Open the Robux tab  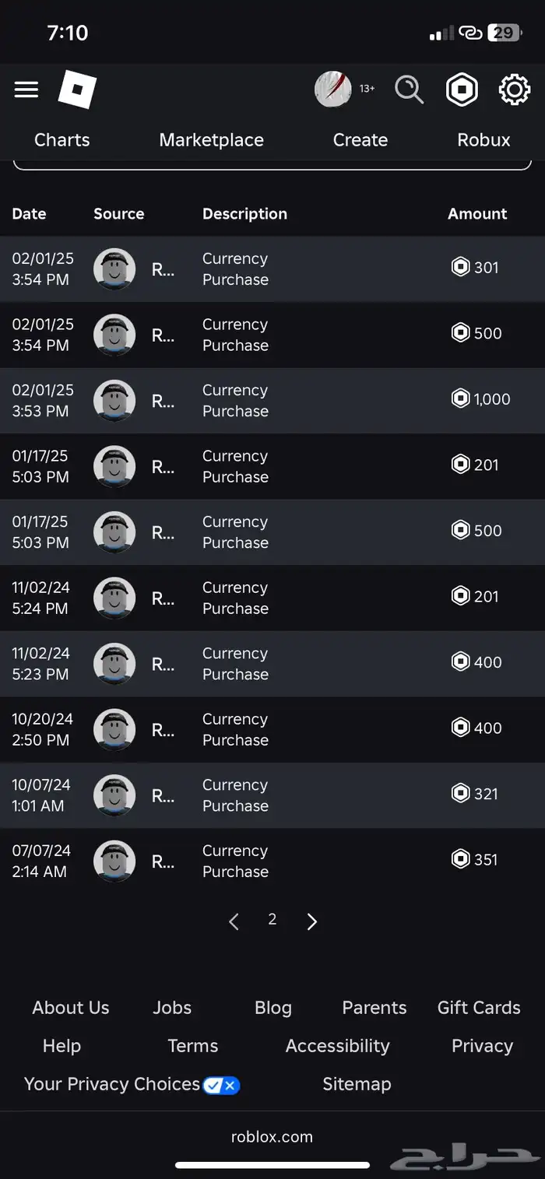pyautogui.click(x=483, y=140)
